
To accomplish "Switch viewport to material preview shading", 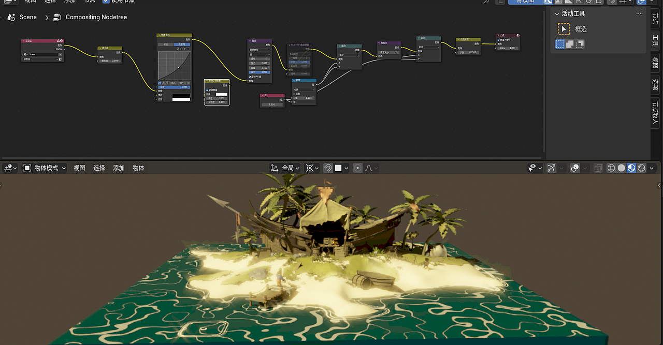I will 631,168.
